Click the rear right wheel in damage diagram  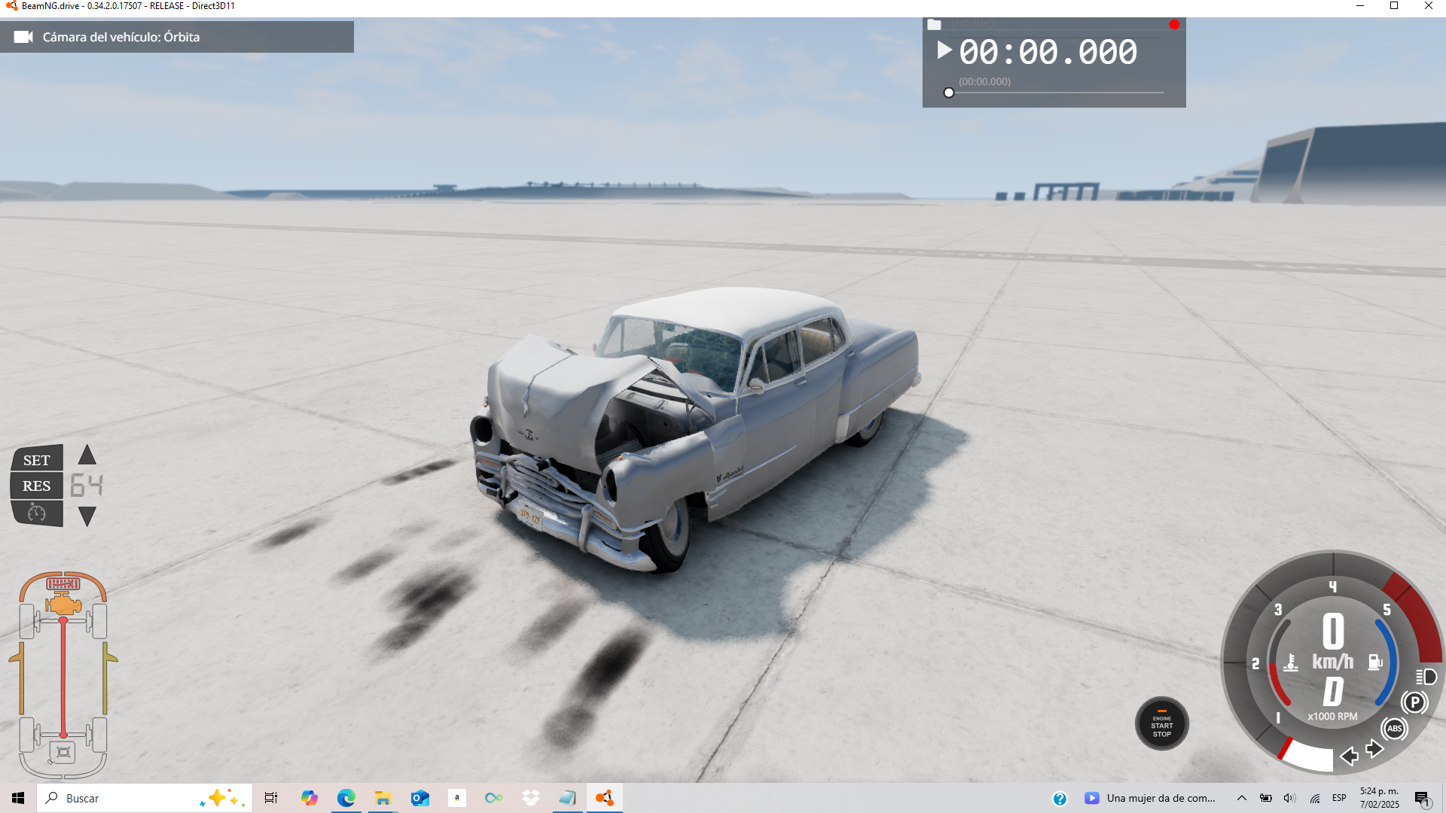[99, 735]
